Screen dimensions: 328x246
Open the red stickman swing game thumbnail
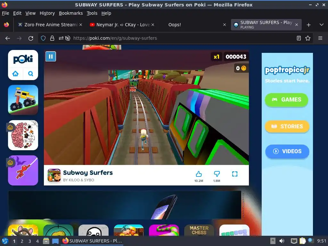point(23,170)
